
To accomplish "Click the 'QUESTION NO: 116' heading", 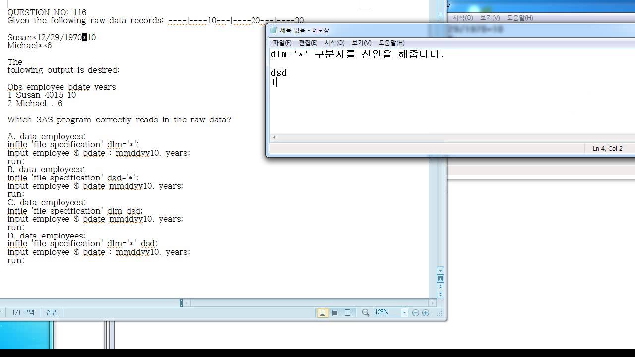I will point(47,12).
